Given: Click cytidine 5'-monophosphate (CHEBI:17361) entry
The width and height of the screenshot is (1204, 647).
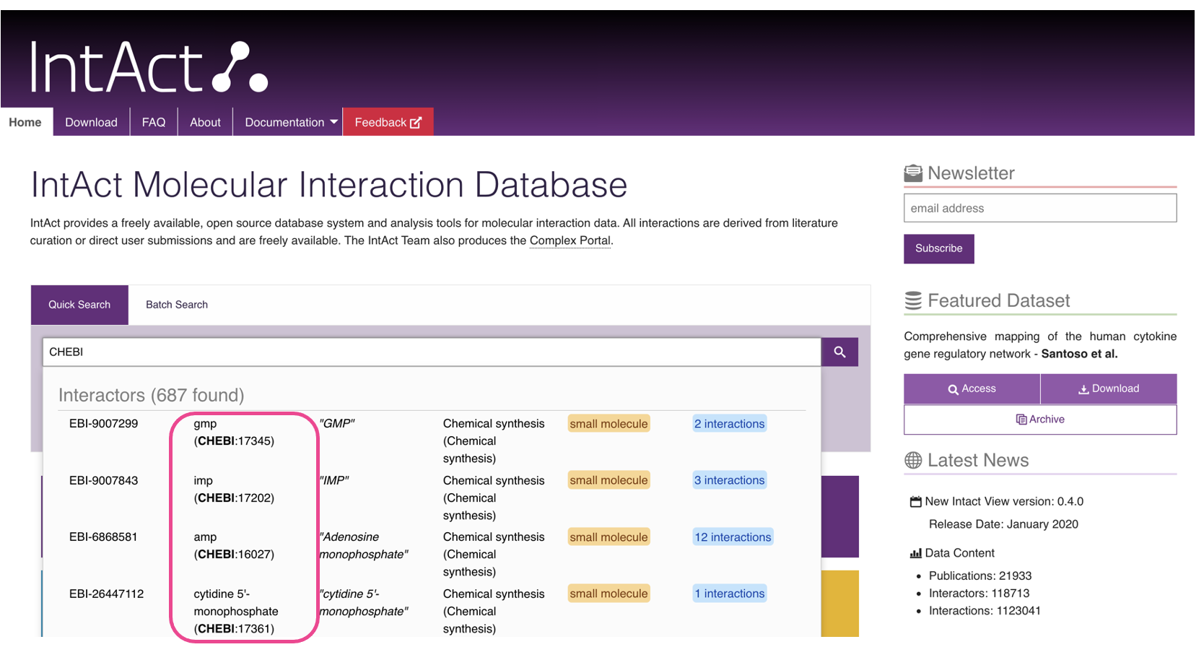Looking at the screenshot, I should click(236, 611).
